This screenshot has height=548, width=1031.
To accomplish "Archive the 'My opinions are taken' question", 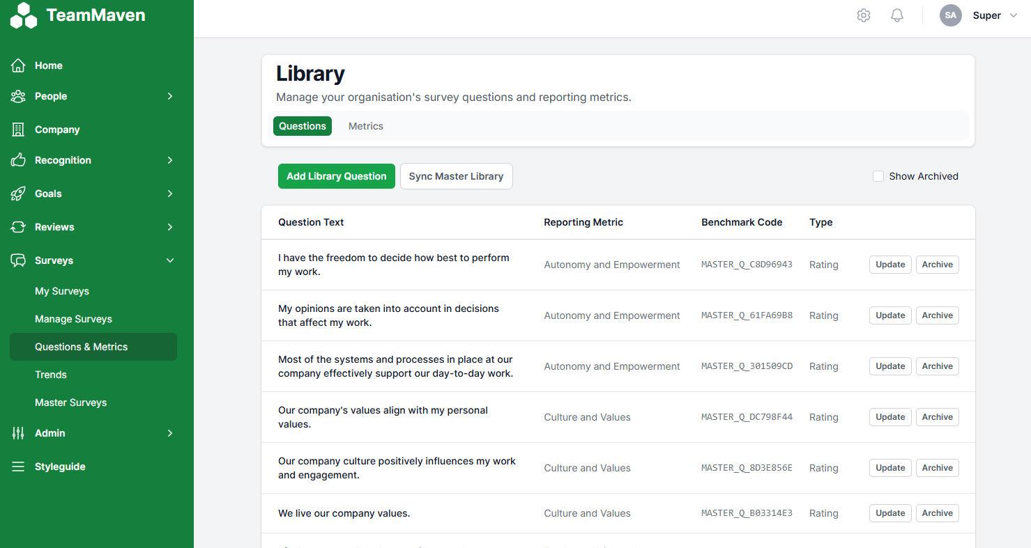I will (938, 315).
